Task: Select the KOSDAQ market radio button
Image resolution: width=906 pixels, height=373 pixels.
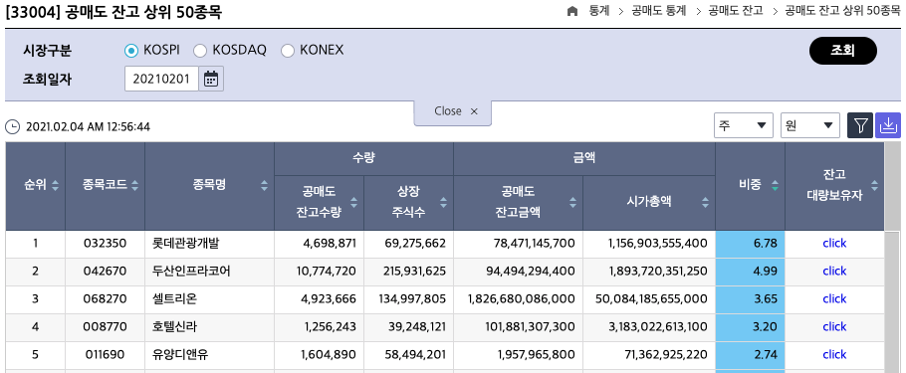Action: (x=200, y=51)
